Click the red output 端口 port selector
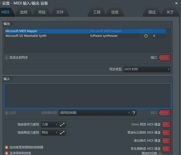The height and width of the screenshot is (155, 181). [165, 58]
